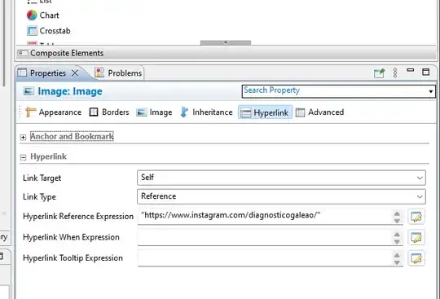Collapse the palette using the arrow handle
This screenshot has height=299, width=440.
[x=226, y=42]
